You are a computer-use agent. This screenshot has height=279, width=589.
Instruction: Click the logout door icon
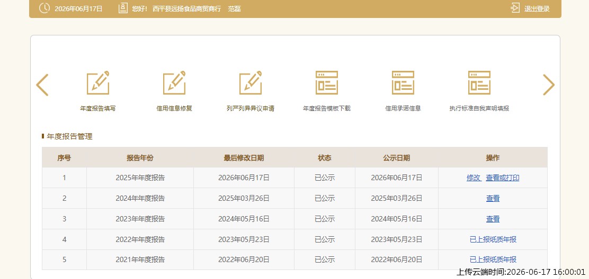coord(515,8)
